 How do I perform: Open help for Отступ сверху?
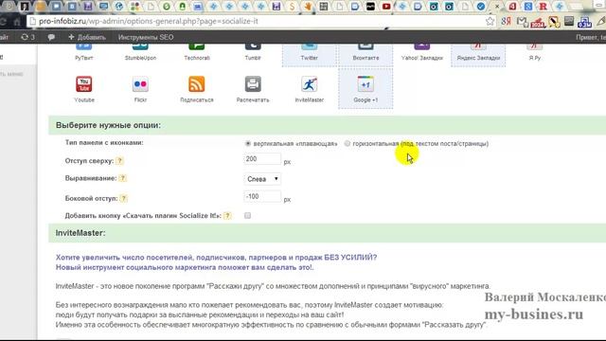coord(120,161)
